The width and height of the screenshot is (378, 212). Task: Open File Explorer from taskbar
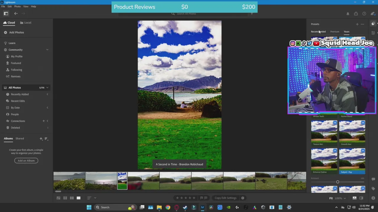pos(159,207)
